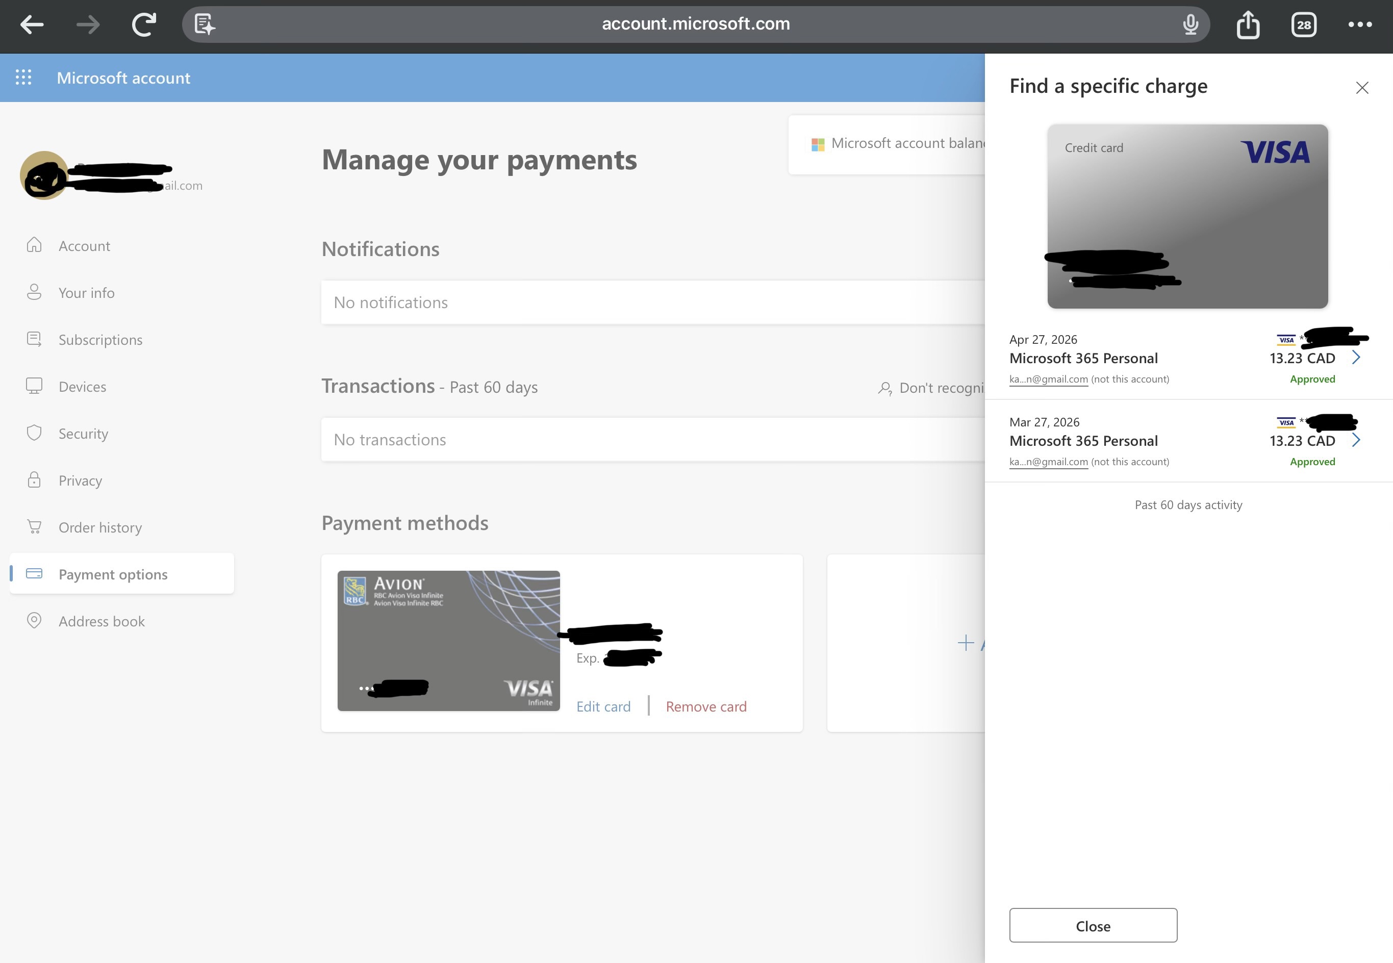Click the Security shield icon

coord(34,433)
